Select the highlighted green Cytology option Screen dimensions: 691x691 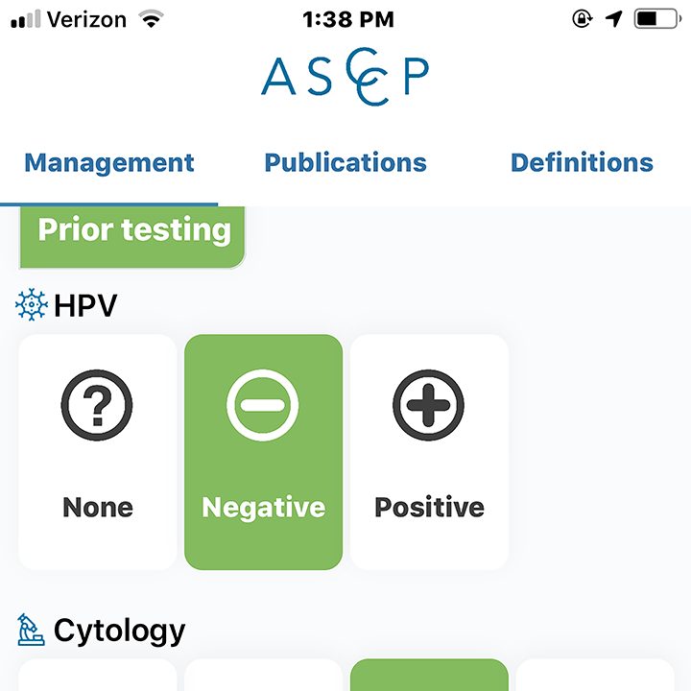pyautogui.click(x=429, y=675)
